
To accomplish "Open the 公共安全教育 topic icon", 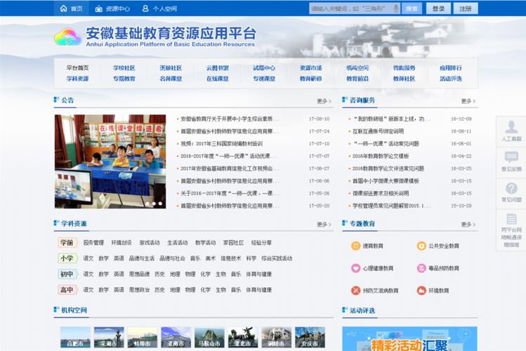I will (421, 246).
